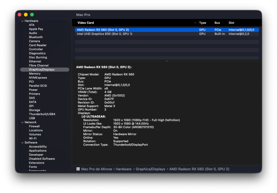Viewport: 277px width, 193px height.
Task: Collapse the Hardware section chevron
Action: coord(22,21)
